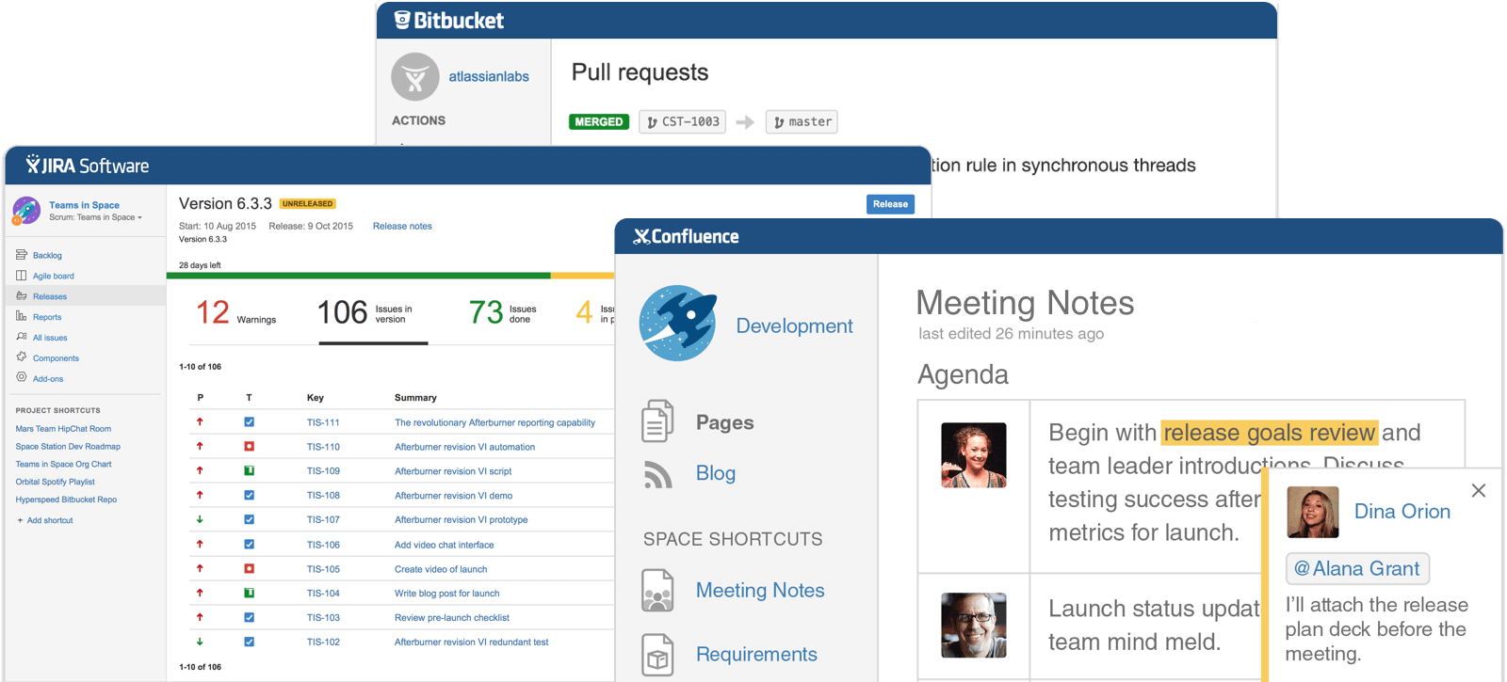Open the Confluence Pages icon
This screenshot has height=682, width=1507.
pyautogui.click(x=657, y=421)
